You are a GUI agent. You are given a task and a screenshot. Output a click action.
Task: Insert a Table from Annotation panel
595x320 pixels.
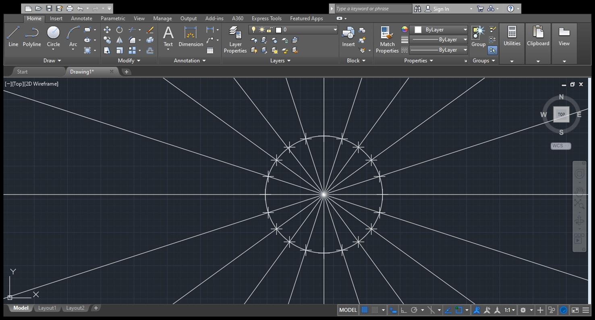[x=210, y=50]
